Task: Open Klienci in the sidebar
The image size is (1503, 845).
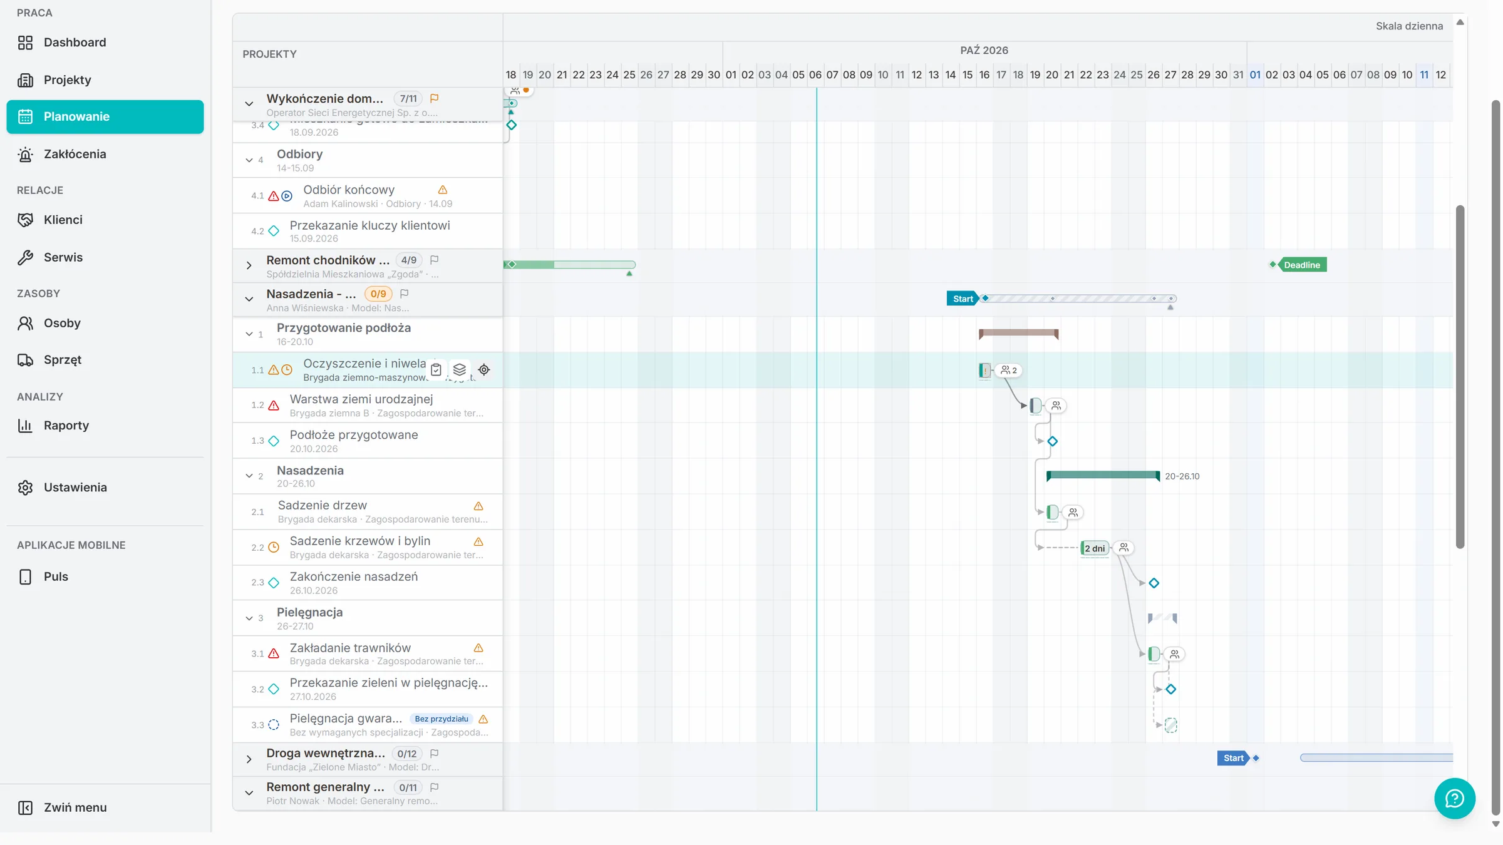Action: click(x=105, y=220)
